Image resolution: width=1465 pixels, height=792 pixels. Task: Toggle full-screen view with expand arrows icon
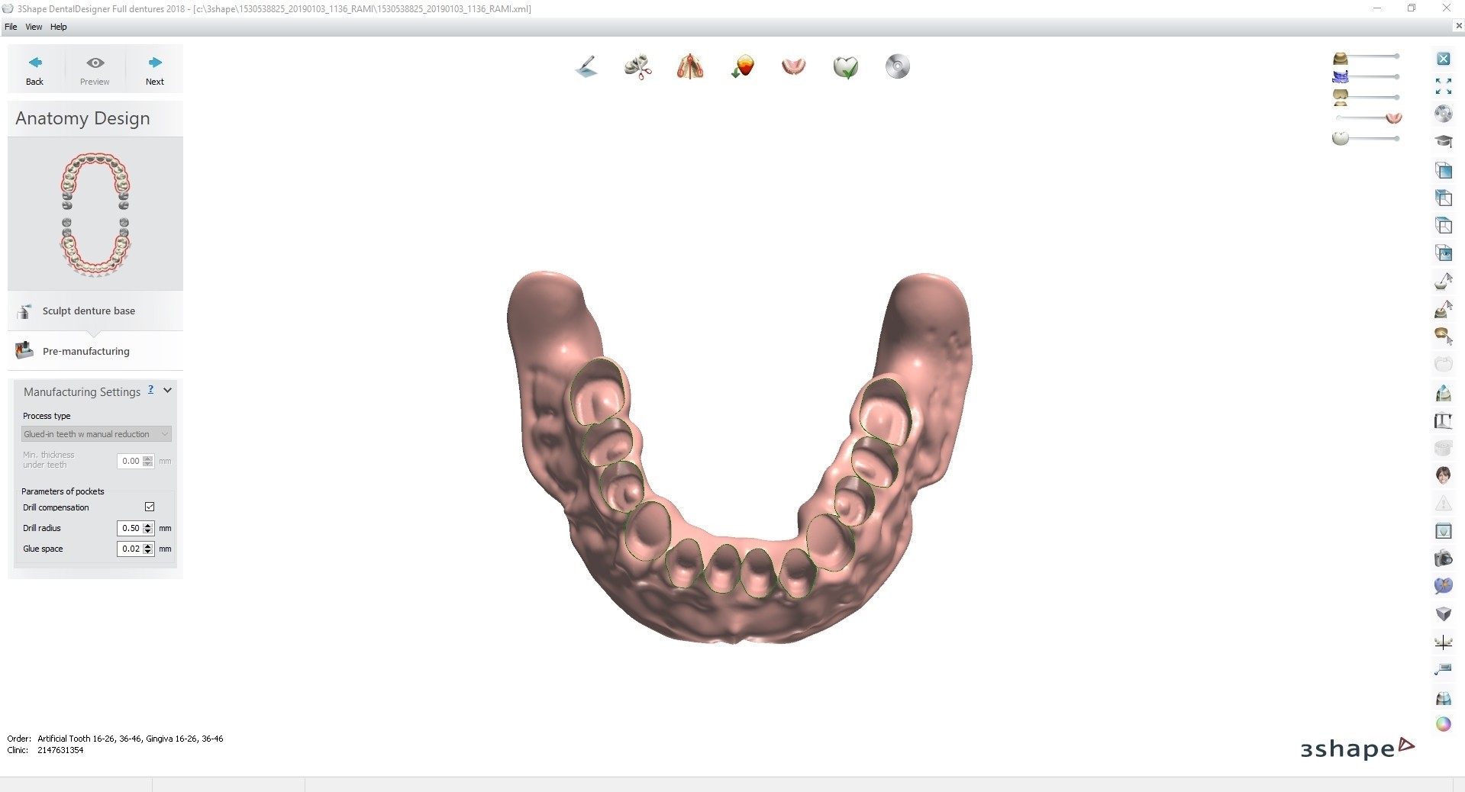point(1444,85)
